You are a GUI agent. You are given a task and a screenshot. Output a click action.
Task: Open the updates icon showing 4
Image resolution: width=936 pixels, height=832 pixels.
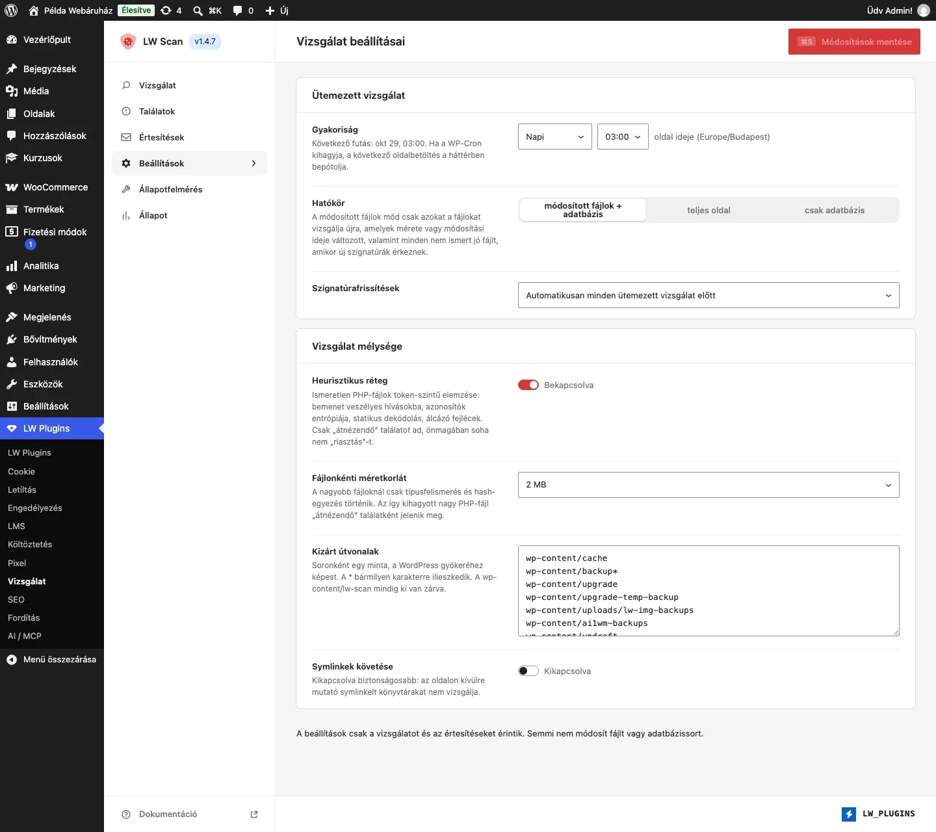click(x=166, y=10)
